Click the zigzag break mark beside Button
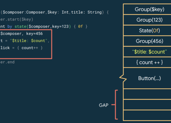The height and width of the screenshot is (123, 171). click(x=123, y=78)
